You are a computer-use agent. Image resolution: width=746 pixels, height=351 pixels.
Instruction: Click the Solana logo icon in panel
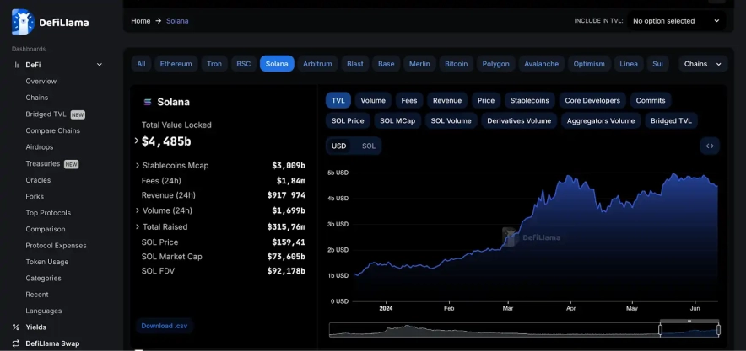coord(149,102)
